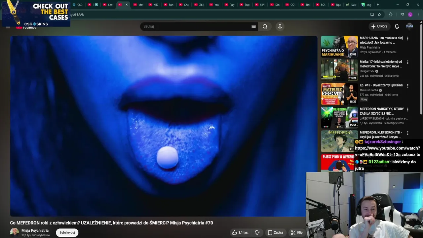
Task: Switch to the SOU browser tab
Action: [x=320, y=5]
